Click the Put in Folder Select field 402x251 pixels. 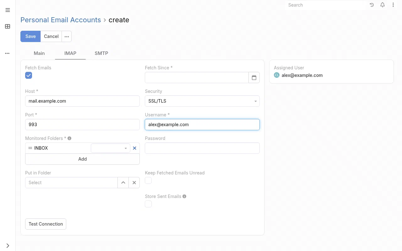point(71,183)
